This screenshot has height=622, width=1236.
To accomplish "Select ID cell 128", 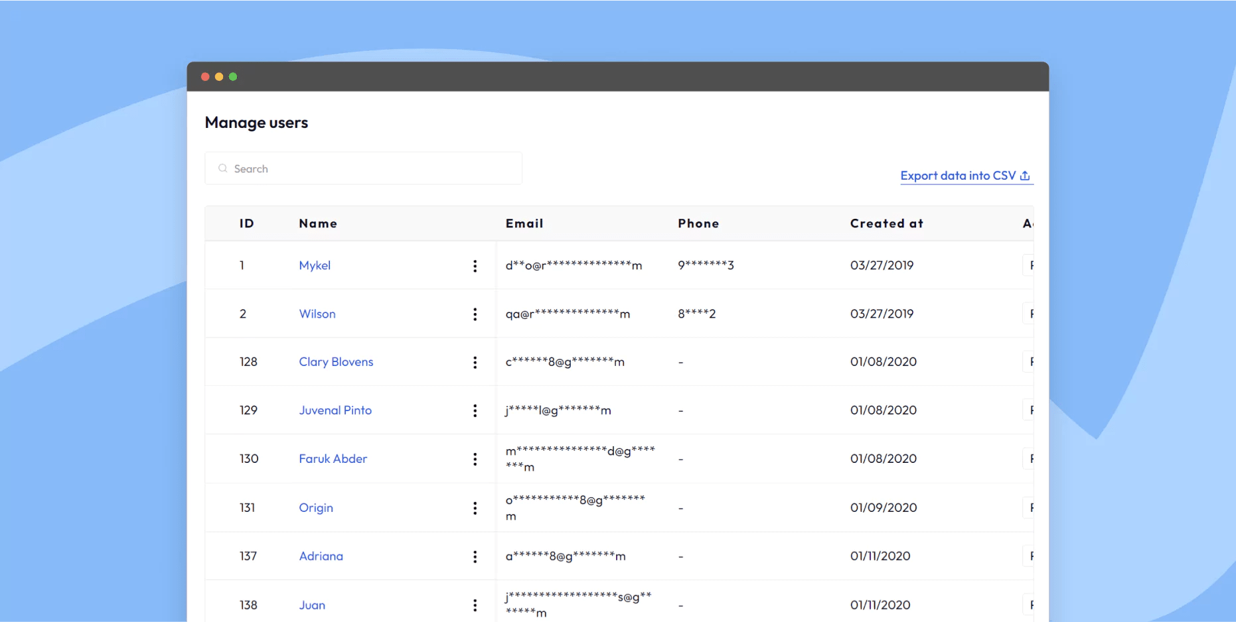I will tap(248, 362).
